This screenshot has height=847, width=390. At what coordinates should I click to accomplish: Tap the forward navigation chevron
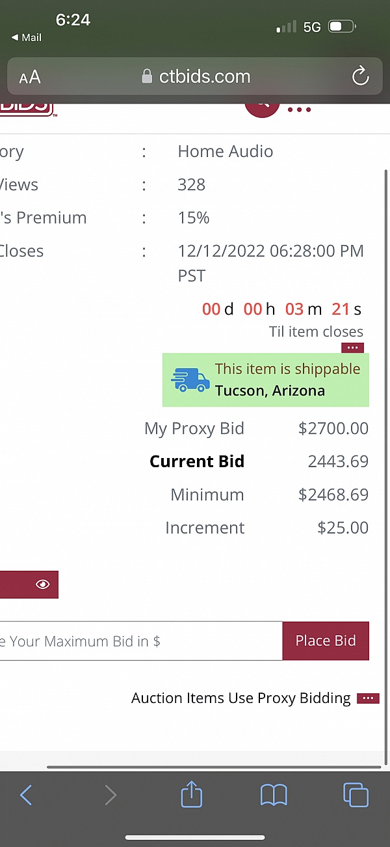[110, 794]
